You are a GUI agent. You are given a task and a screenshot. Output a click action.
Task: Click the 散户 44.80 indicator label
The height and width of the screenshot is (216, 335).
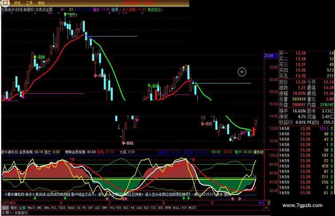click(x=243, y=152)
